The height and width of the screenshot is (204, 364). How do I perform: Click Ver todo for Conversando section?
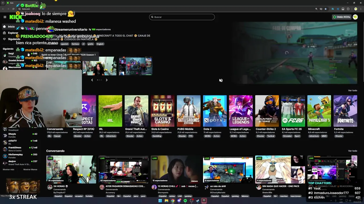pyautogui.click(x=352, y=151)
